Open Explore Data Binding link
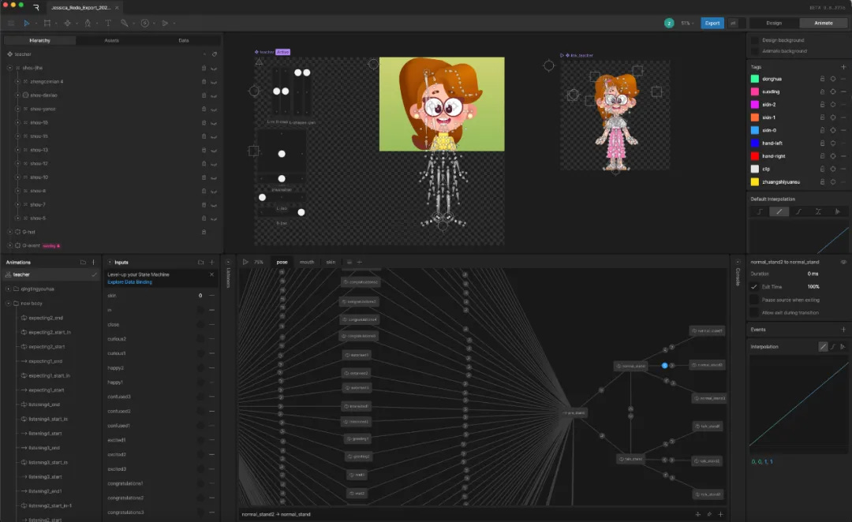Viewport: 852px width, 522px height. coord(130,282)
